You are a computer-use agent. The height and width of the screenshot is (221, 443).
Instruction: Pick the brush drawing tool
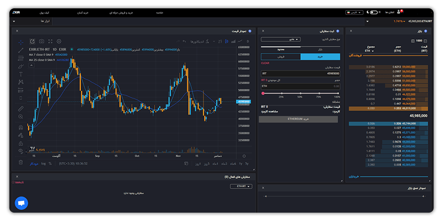coord(21,66)
